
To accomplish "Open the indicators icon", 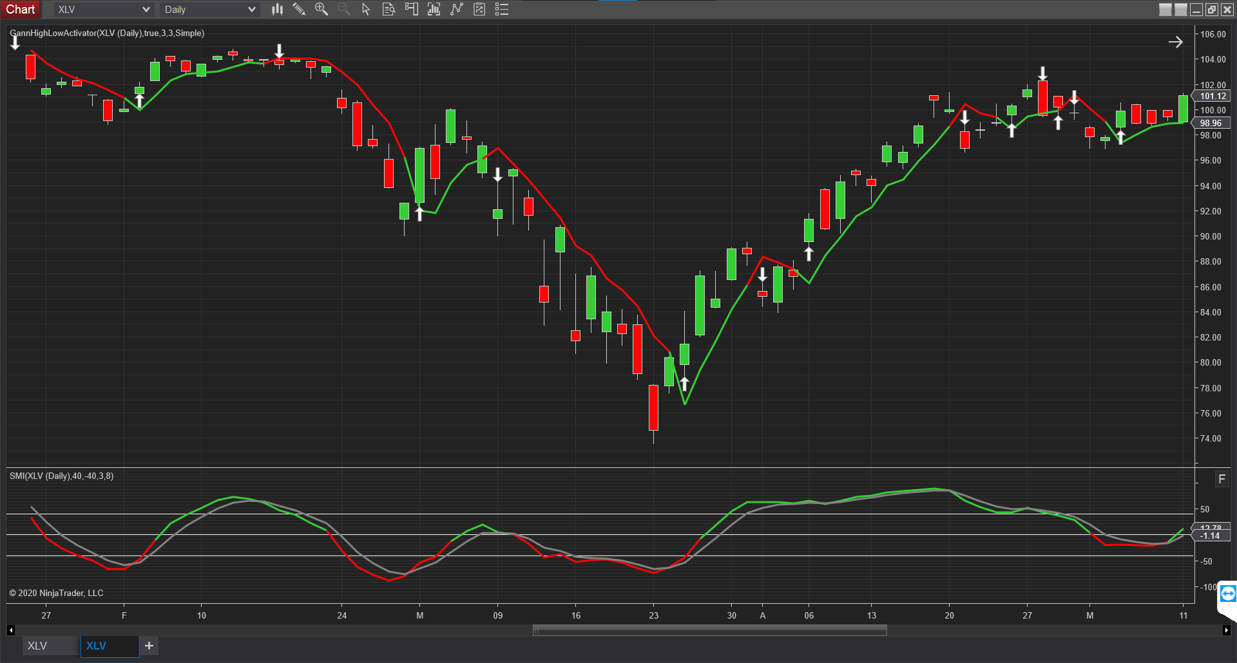I will coord(457,9).
